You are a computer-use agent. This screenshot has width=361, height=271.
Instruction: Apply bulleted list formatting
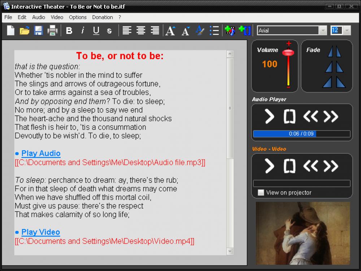pyautogui.click(x=214, y=31)
